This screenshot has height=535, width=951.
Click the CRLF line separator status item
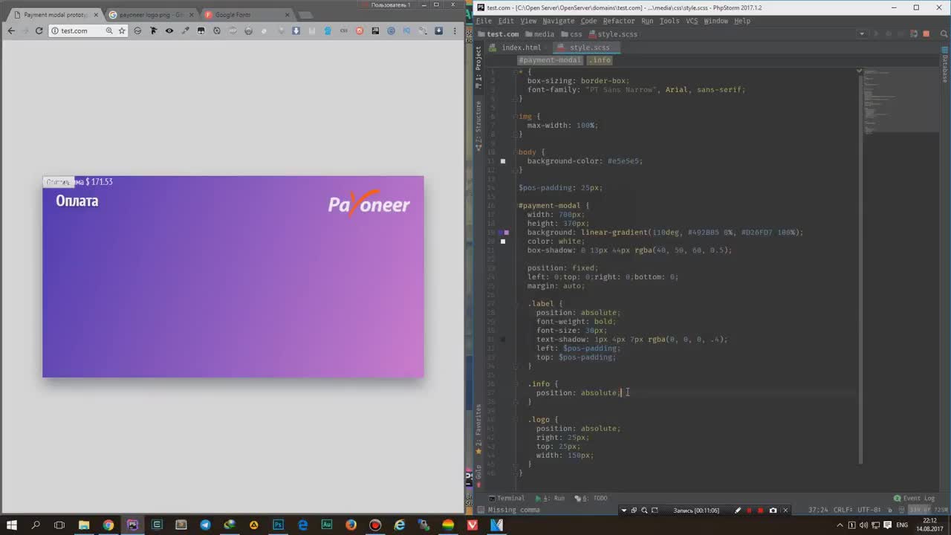point(844,510)
